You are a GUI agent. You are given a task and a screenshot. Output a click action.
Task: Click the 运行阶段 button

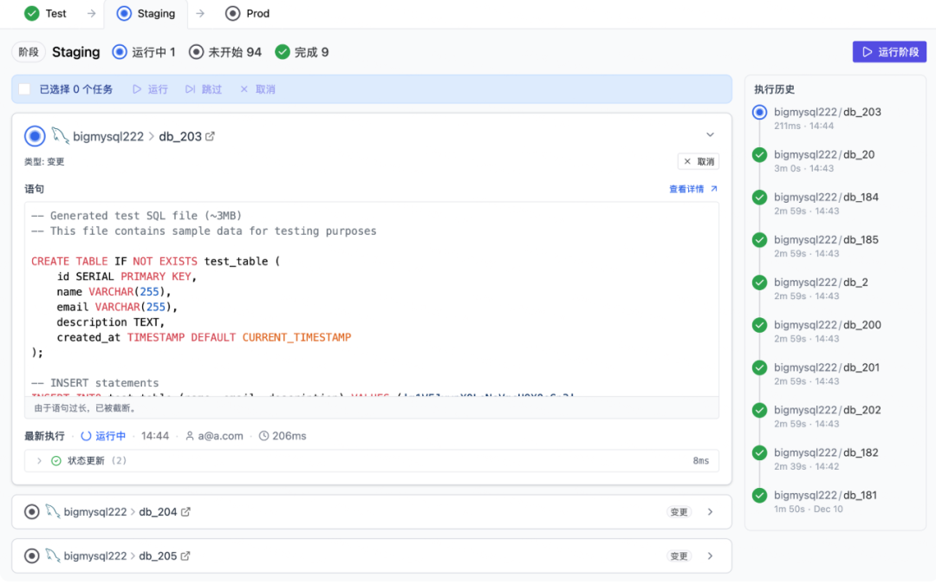[889, 52]
